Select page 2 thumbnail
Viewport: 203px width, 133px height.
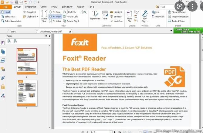(27, 93)
